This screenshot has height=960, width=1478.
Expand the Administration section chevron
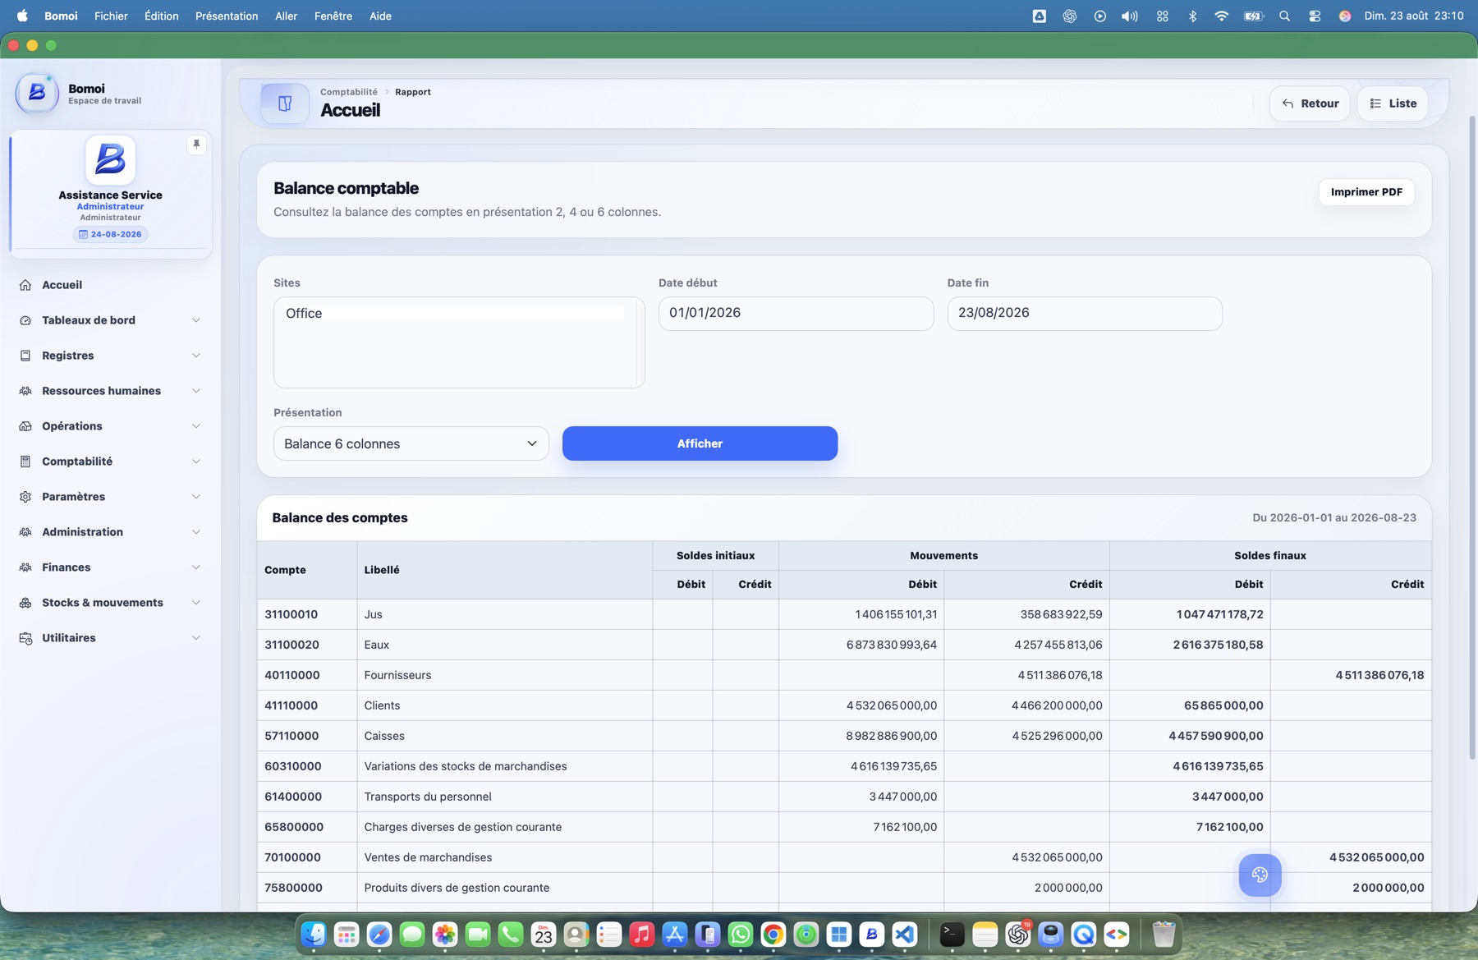[x=196, y=532]
